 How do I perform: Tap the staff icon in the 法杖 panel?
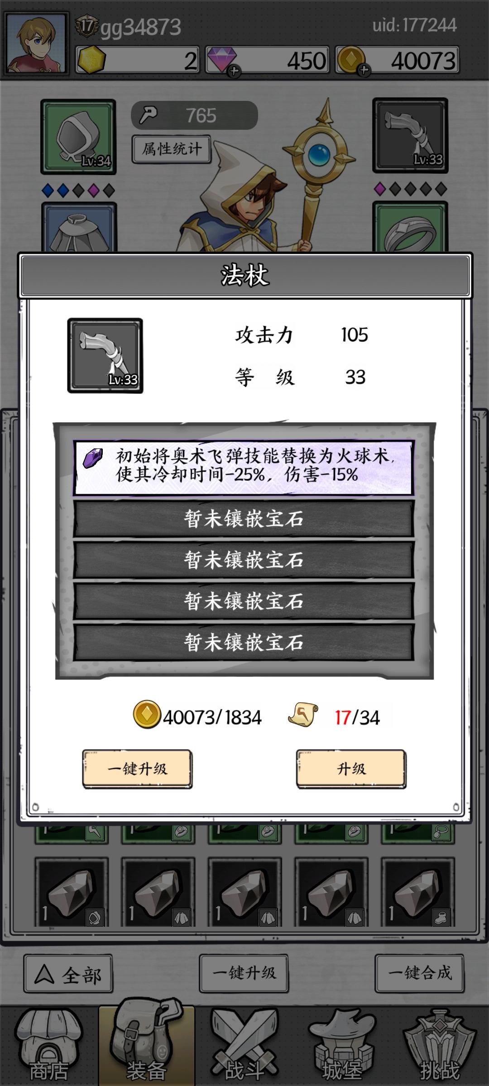pyautogui.click(x=105, y=356)
